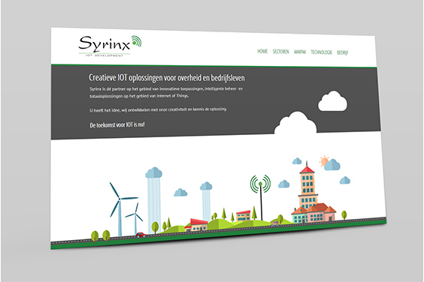Viewport: 424px width, 282px height.
Task: Open the TECHNOLOGIE menu item
Action: point(321,52)
